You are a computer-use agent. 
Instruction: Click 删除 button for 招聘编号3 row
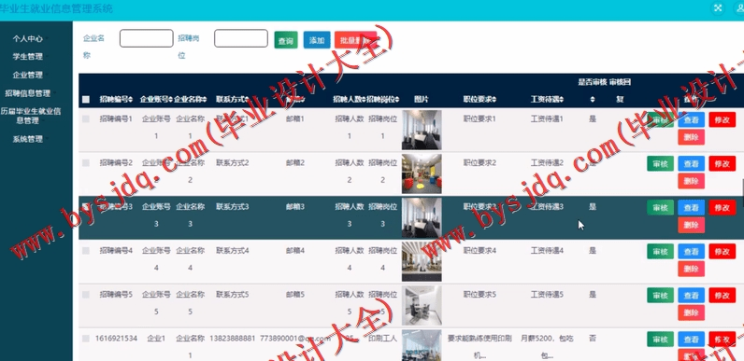tap(691, 225)
